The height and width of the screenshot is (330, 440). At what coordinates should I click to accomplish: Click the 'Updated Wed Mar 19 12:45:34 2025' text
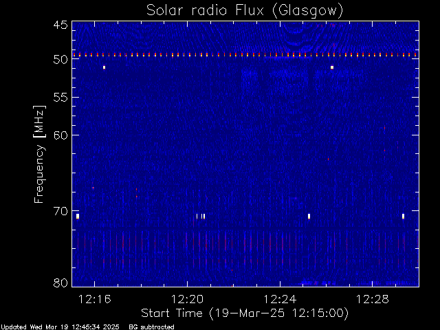click(60, 327)
